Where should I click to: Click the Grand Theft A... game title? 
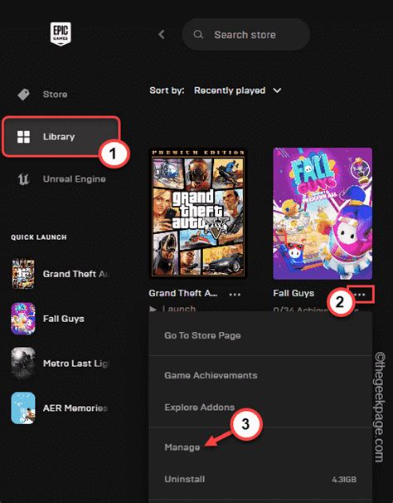(x=183, y=293)
